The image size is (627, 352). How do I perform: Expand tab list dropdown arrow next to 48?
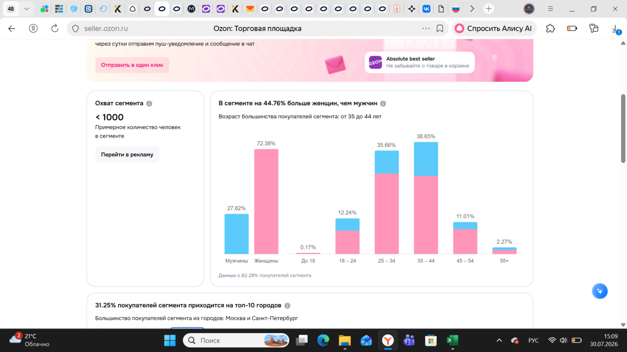27,9
